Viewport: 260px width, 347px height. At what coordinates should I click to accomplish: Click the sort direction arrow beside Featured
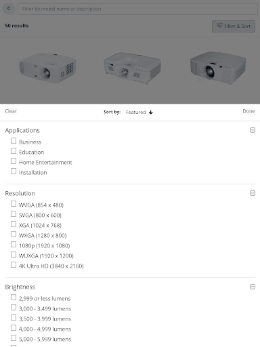click(x=151, y=113)
